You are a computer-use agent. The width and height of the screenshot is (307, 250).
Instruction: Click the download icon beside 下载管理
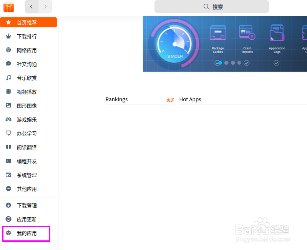coord(8,205)
